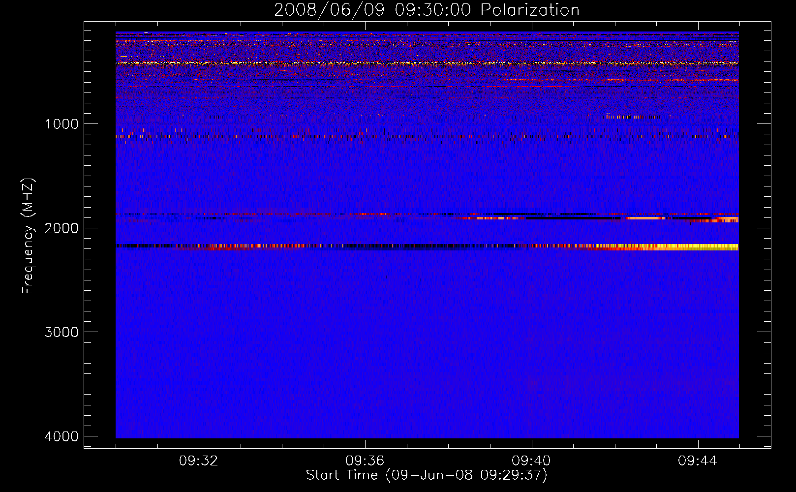Screen dimensions: 796x492
Task: Click the 09:40 time tick label
Action: [x=531, y=461]
